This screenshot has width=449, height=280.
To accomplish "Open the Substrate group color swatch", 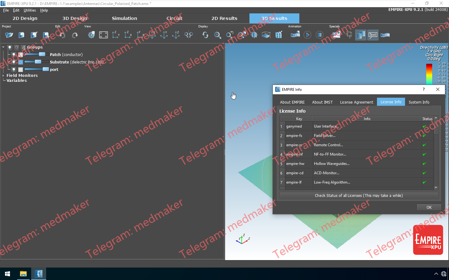I will [x=21, y=62].
